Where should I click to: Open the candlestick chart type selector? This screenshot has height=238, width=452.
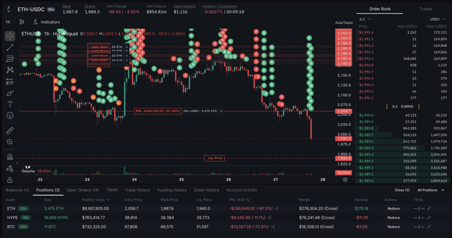(x=22, y=22)
